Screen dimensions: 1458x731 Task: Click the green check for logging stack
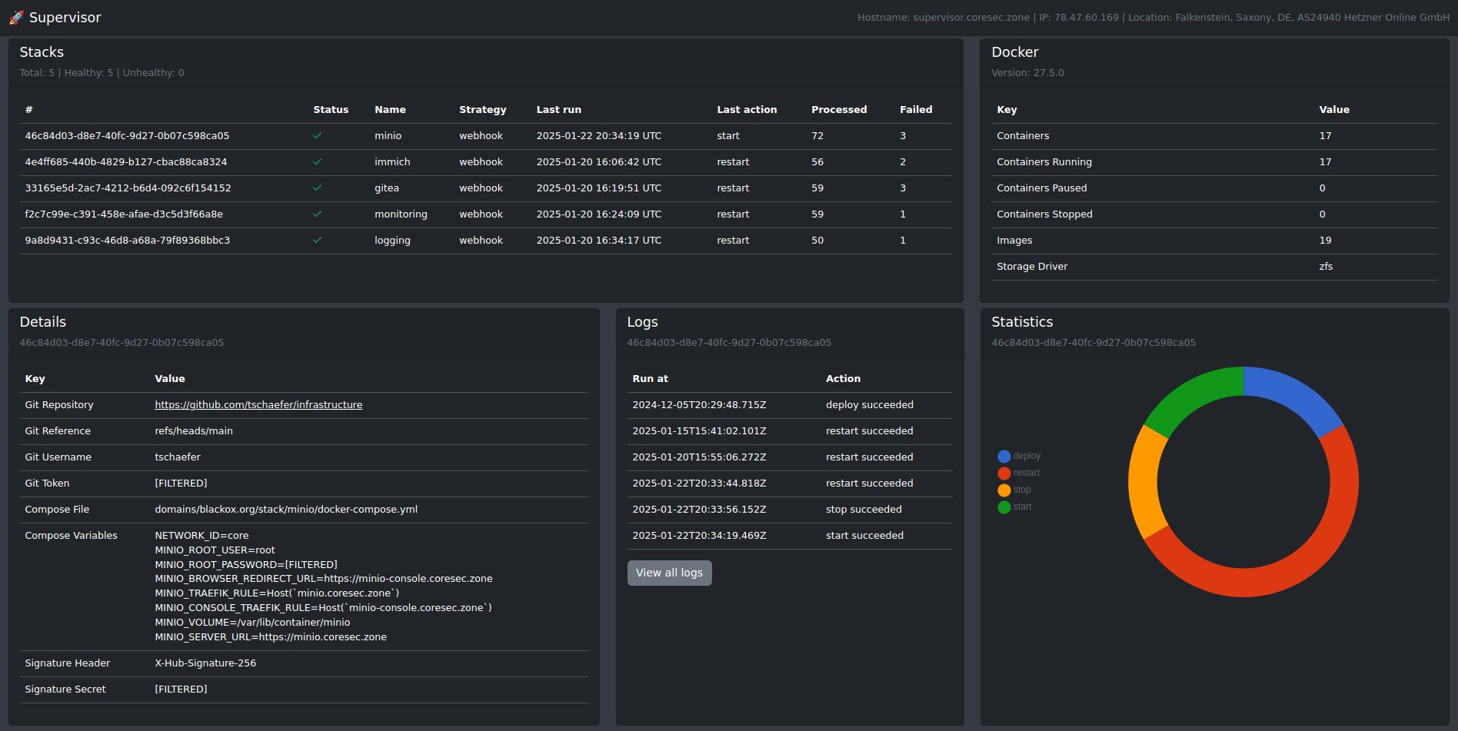317,241
